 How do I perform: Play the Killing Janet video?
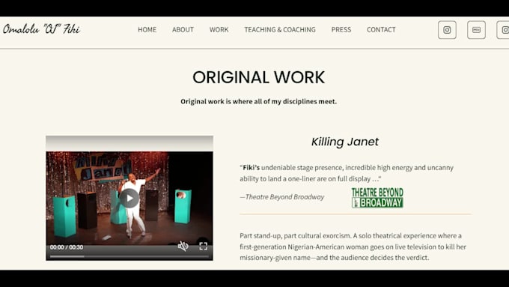click(129, 198)
